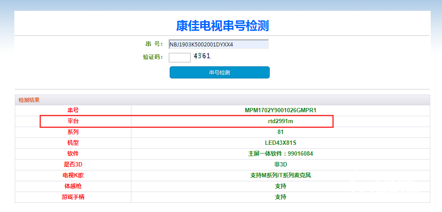Select 支持 value in 体感枪 row
Screen dimensions: 442x212
pyautogui.click(x=281, y=186)
